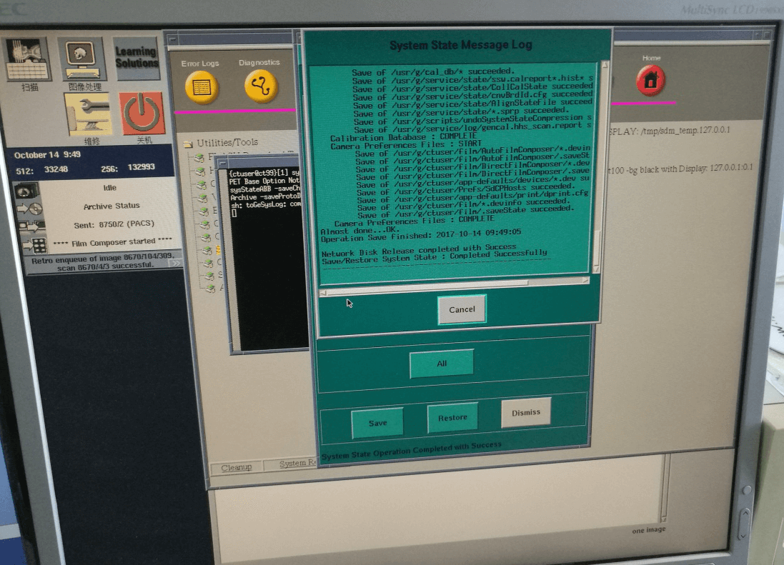Image resolution: width=784 pixels, height=565 pixels.
Task: Click Cancel in System State Message Log
Action: (x=462, y=309)
